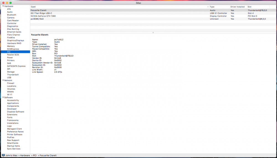The height and width of the screenshot is (158, 277).
Task: Select Installations under Software
Action: click(12, 123)
